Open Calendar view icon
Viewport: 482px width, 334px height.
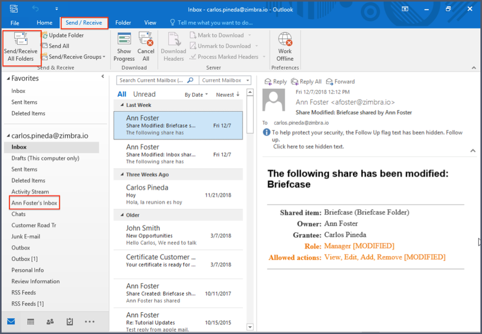pos(30,322)
